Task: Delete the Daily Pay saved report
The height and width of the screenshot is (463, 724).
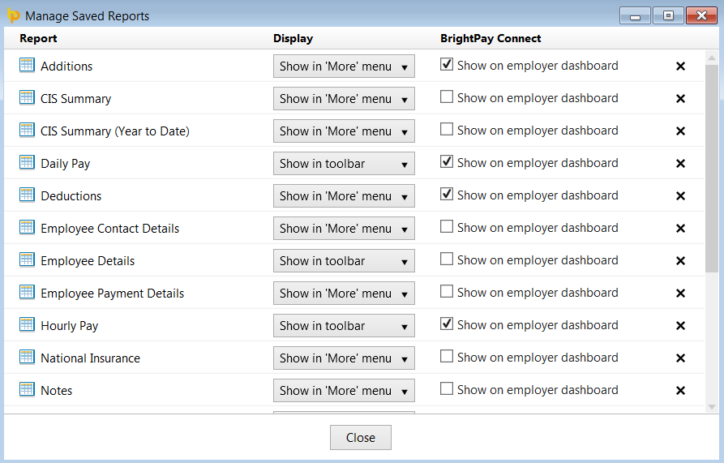Action: [x=680, y=164]
